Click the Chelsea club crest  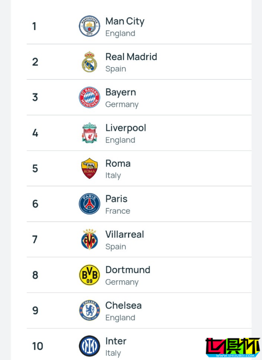coord(90,311)
